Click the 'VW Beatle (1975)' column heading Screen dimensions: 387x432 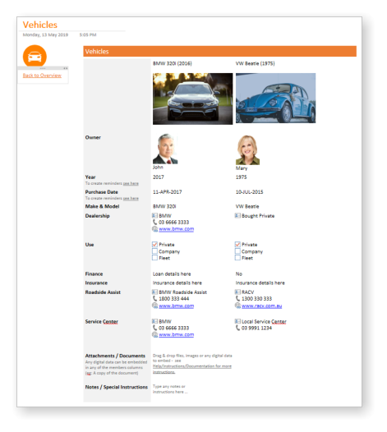tap(255, 63)
